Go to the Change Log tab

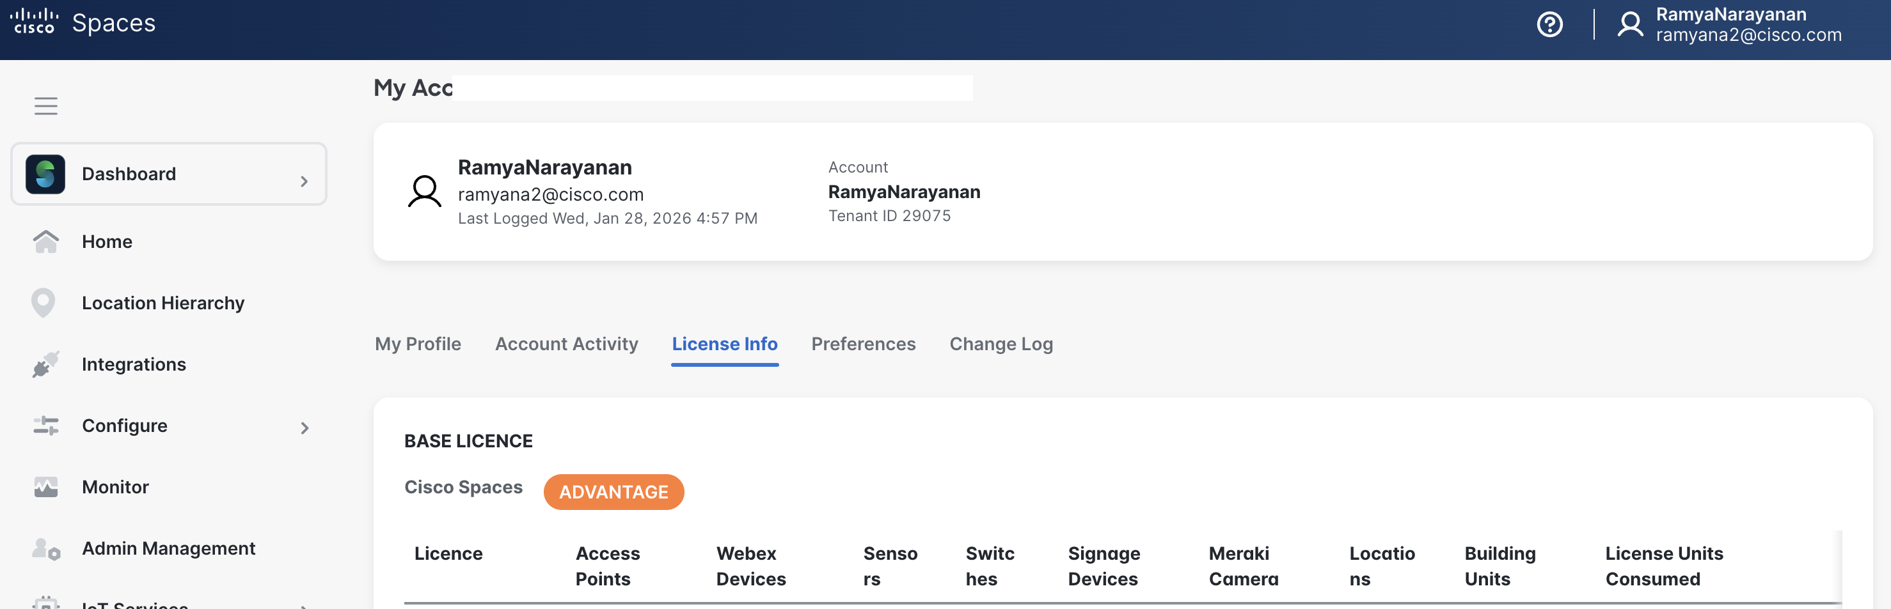pyautogui.click(x=1001, y=344)
